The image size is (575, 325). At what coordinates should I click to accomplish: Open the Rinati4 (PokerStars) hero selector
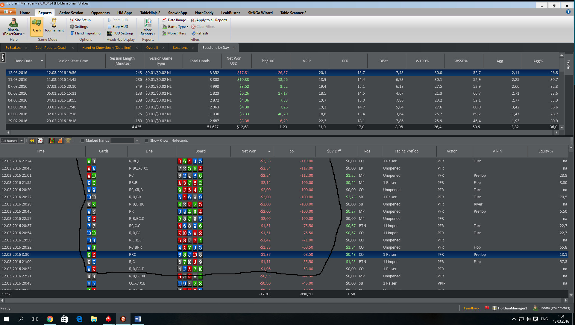(x=14, y=27)
